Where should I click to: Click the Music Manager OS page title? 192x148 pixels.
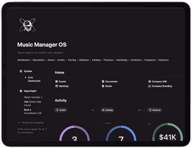pyautogui.click(x=42, y=45)
